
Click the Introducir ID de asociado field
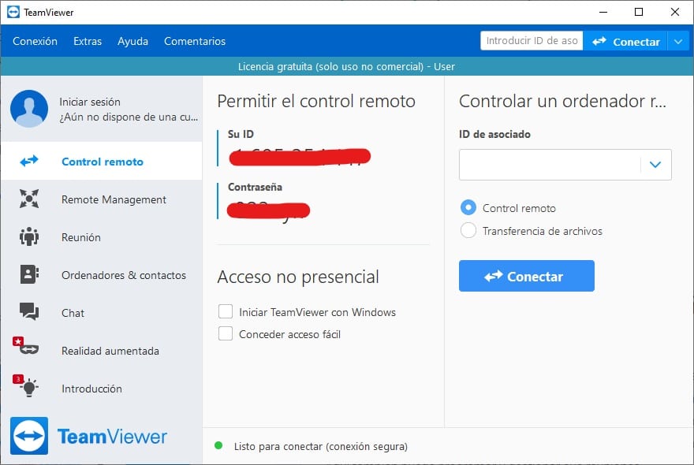(x=532, y=41)
